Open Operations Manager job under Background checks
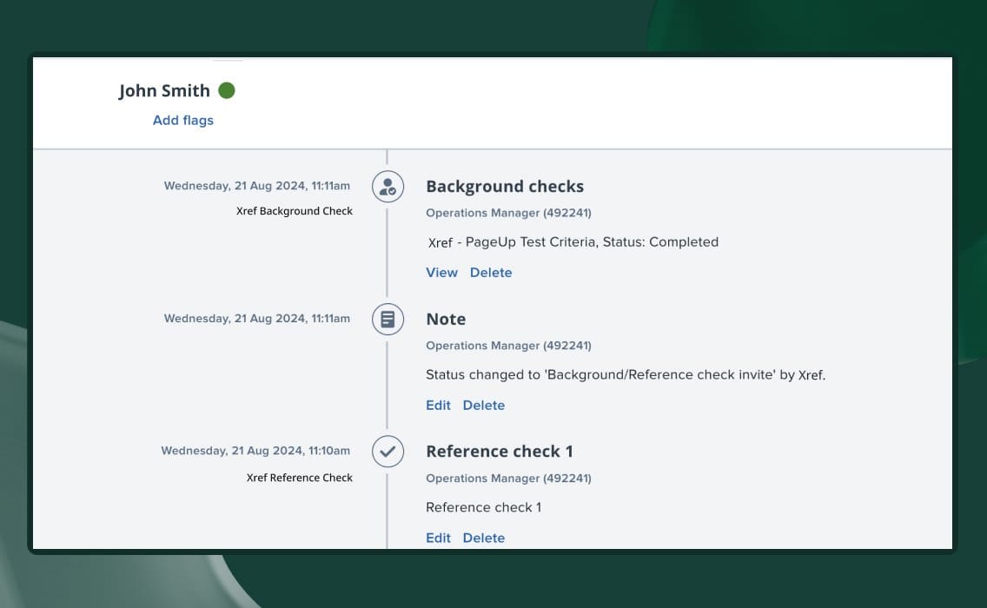 [x=508, y=213]
